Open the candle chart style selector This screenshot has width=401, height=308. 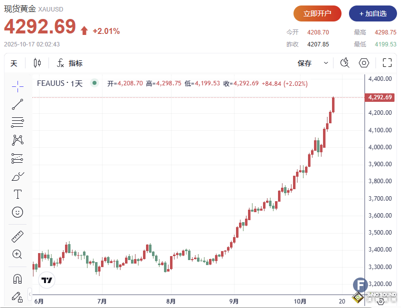click(35, 63)
